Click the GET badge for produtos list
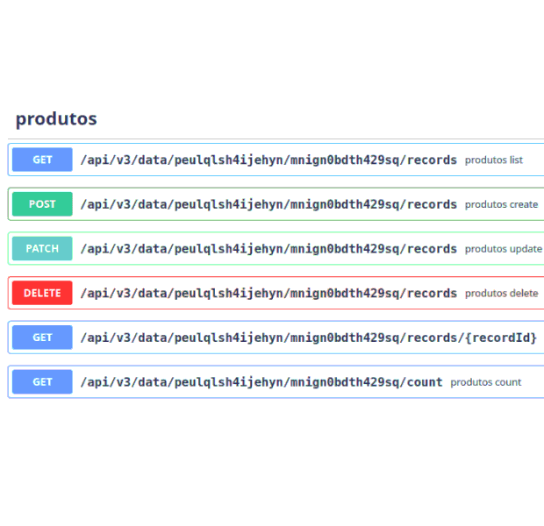 pyautogui.click(x=42, y=160)
